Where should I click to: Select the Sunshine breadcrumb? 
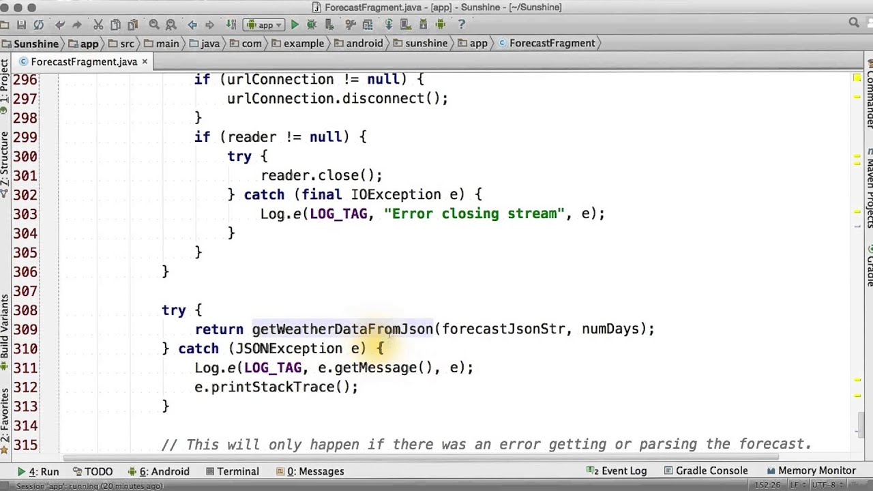point(31,43)
